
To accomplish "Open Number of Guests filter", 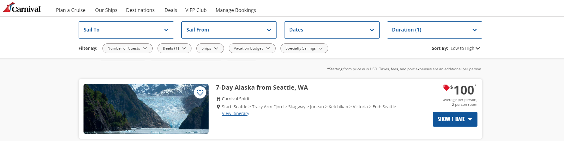I will click(x=128, y=48).
